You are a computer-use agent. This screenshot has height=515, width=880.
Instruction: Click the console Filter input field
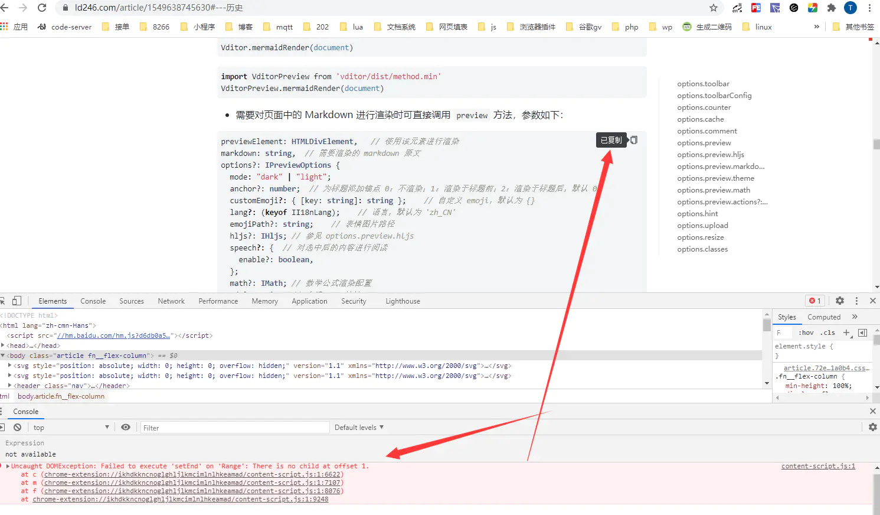(234, 428)
